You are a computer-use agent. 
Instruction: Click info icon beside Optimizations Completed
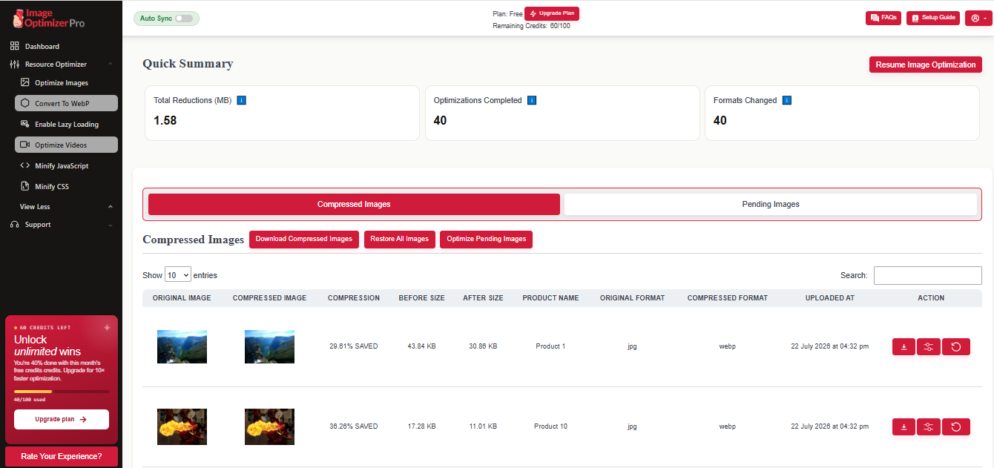coord(532,100)
